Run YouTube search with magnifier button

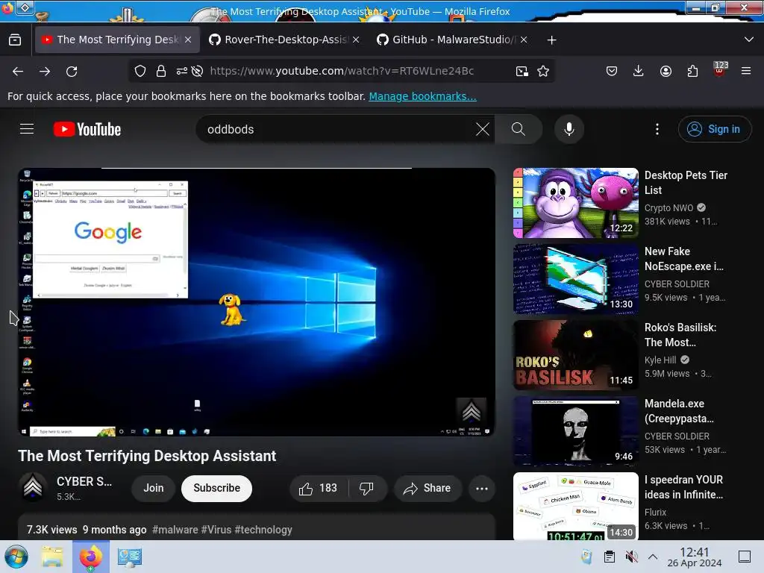pos(519,129)
